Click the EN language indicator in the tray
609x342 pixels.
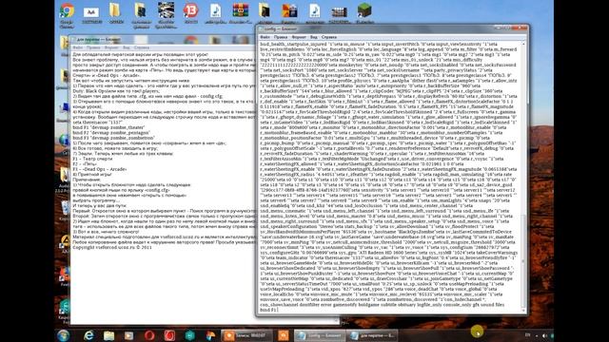click(x=527, y=335)
